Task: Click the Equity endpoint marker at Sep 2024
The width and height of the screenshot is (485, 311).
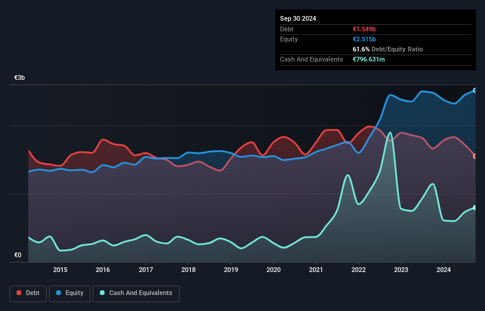Action: pos(475,90)
